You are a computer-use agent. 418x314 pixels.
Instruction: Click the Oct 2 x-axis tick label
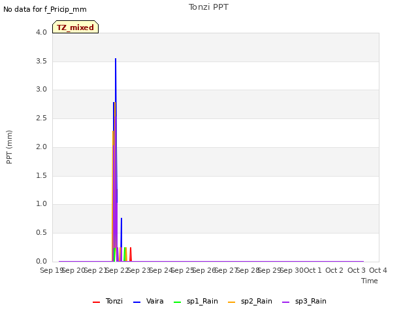(334, 270)
